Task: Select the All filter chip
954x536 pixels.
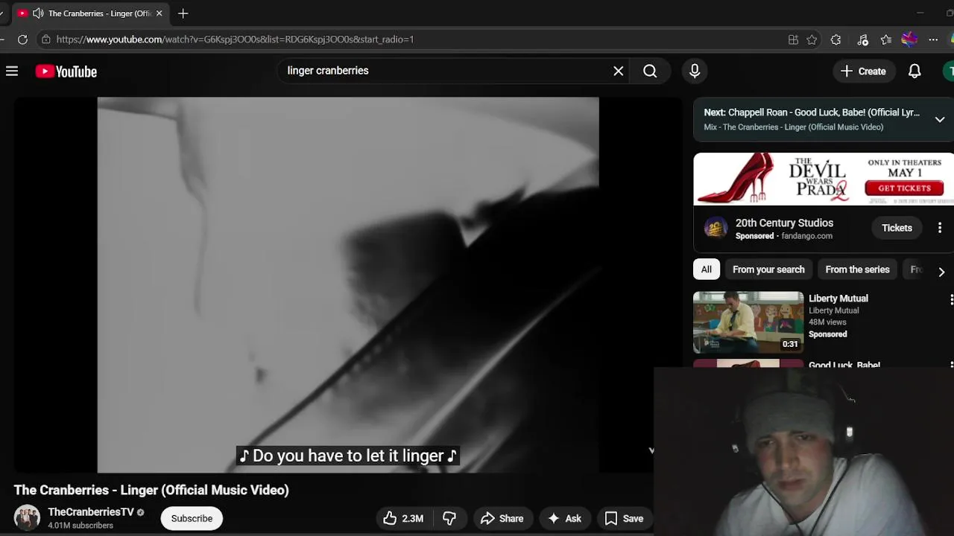Action: [706, 269]
